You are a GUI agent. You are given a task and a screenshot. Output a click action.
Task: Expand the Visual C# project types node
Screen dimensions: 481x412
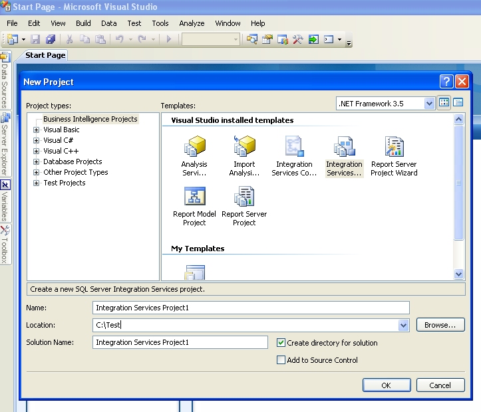[37, 141]
